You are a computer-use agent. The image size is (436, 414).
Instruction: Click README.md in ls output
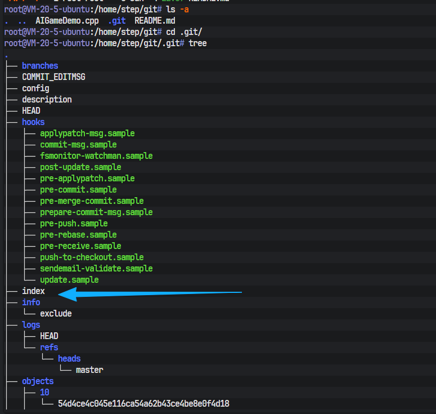155,21
